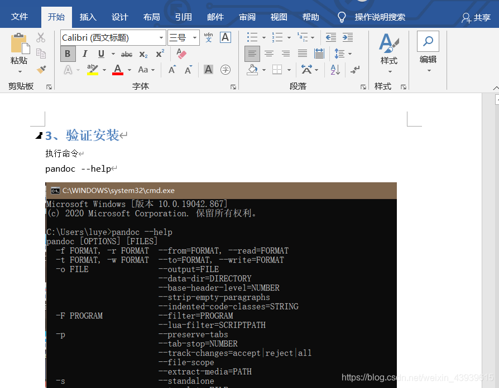
Task: Switch to the 设计 tab
Action: click(x=119, y=17)
